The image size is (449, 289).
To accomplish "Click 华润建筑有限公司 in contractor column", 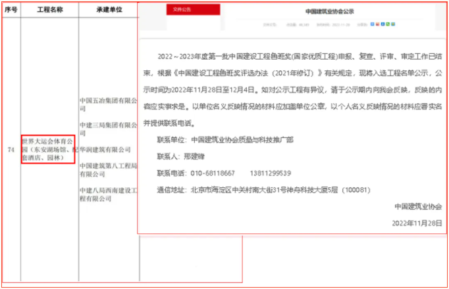I will (105, 149).
